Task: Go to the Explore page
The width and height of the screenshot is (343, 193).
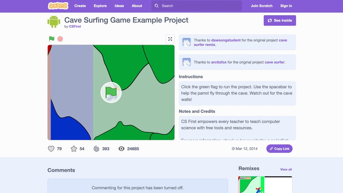Action: (x=100, y=6)
